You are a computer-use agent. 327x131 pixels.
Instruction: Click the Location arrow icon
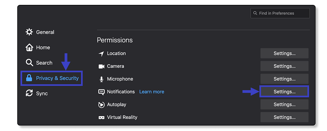pos(101,54)
